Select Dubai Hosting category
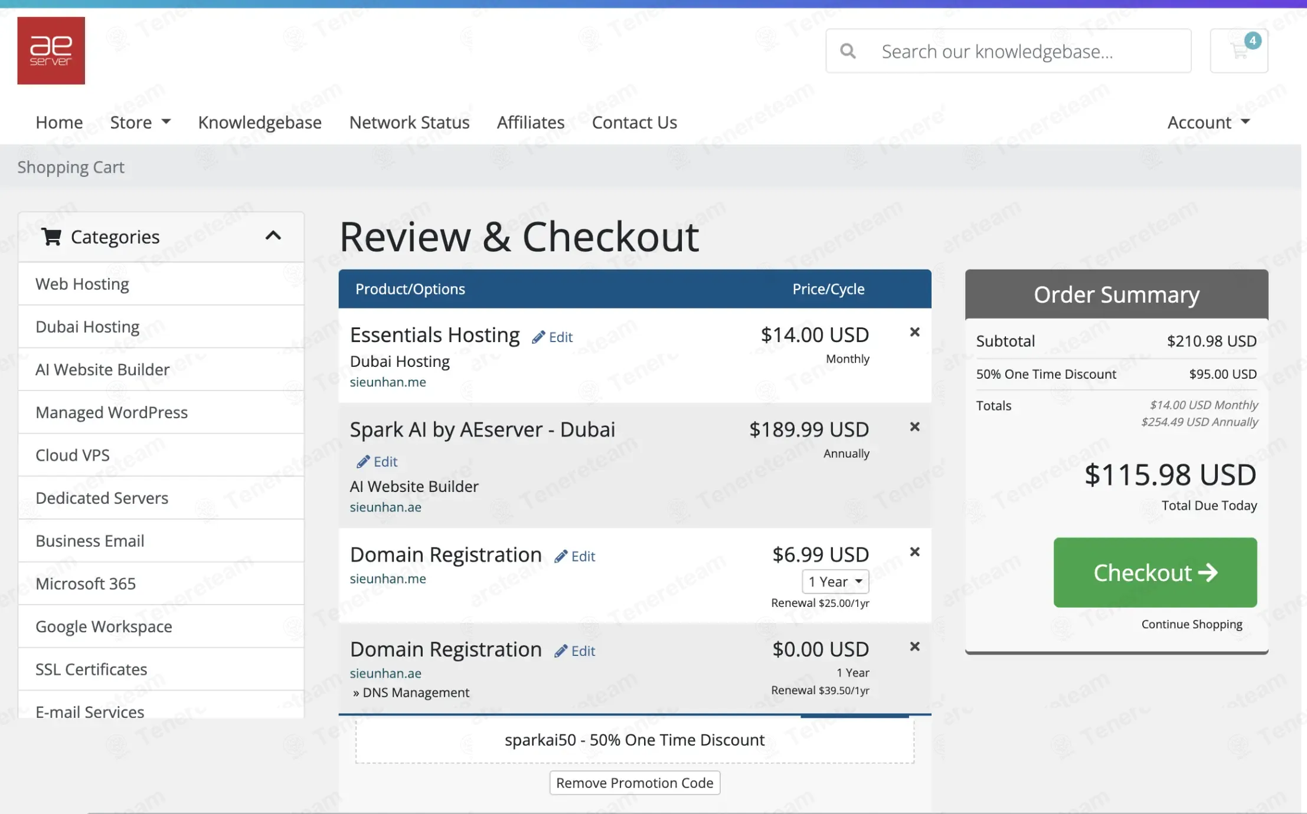Viewport: 1307px width, 814px height. click(161, 327)
